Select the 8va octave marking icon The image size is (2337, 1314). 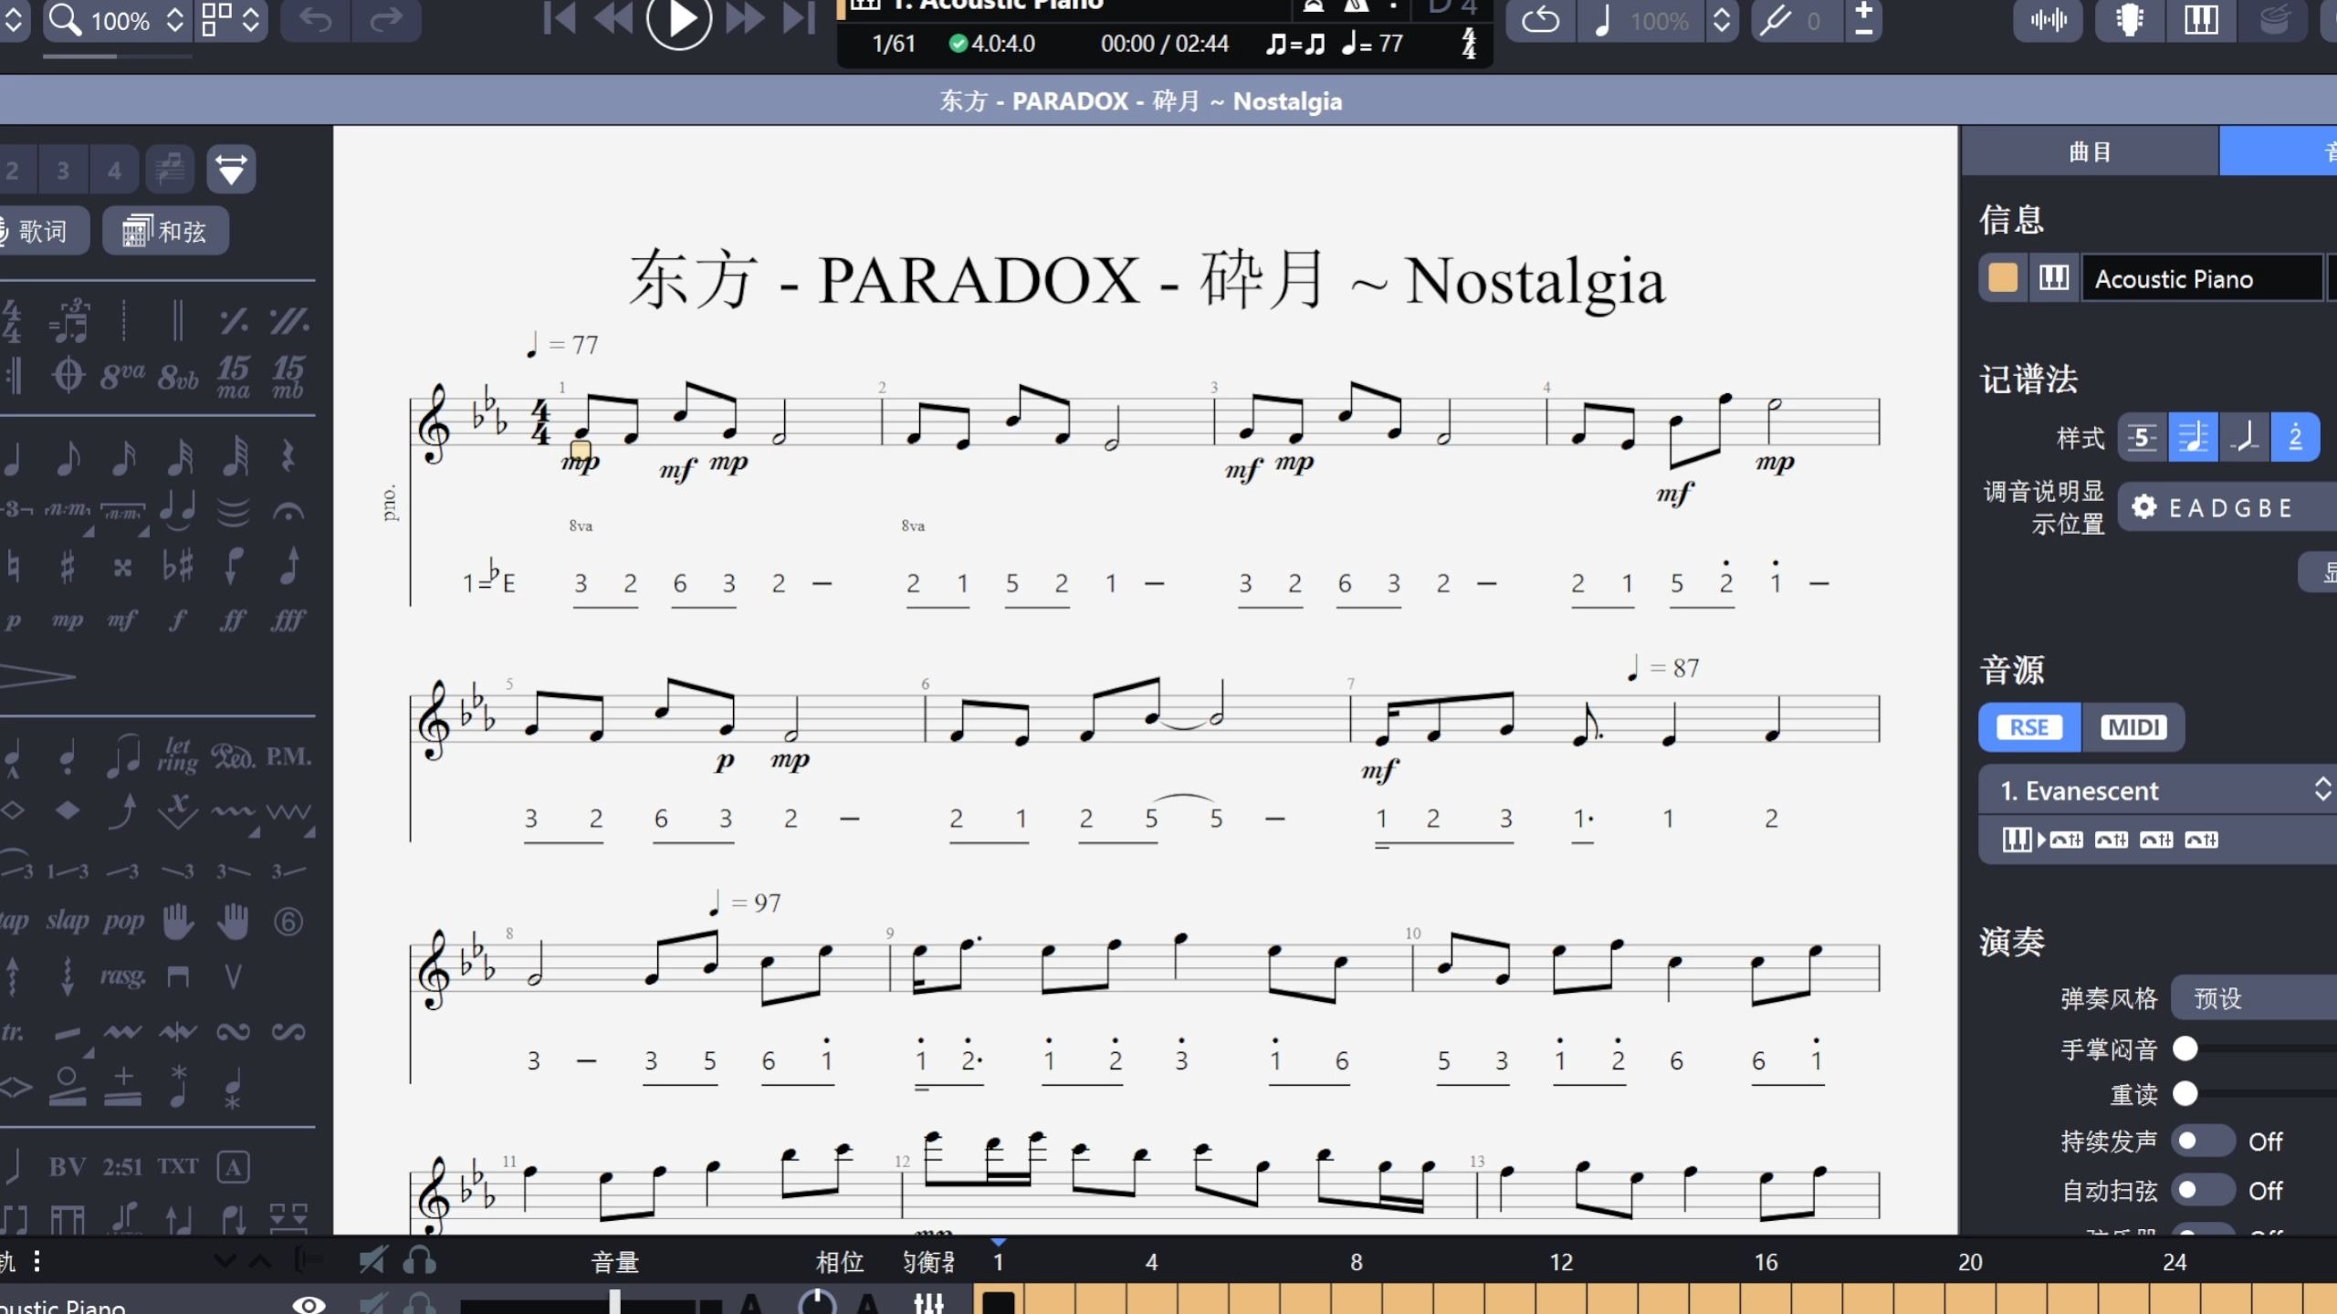[x=122, y=375]
